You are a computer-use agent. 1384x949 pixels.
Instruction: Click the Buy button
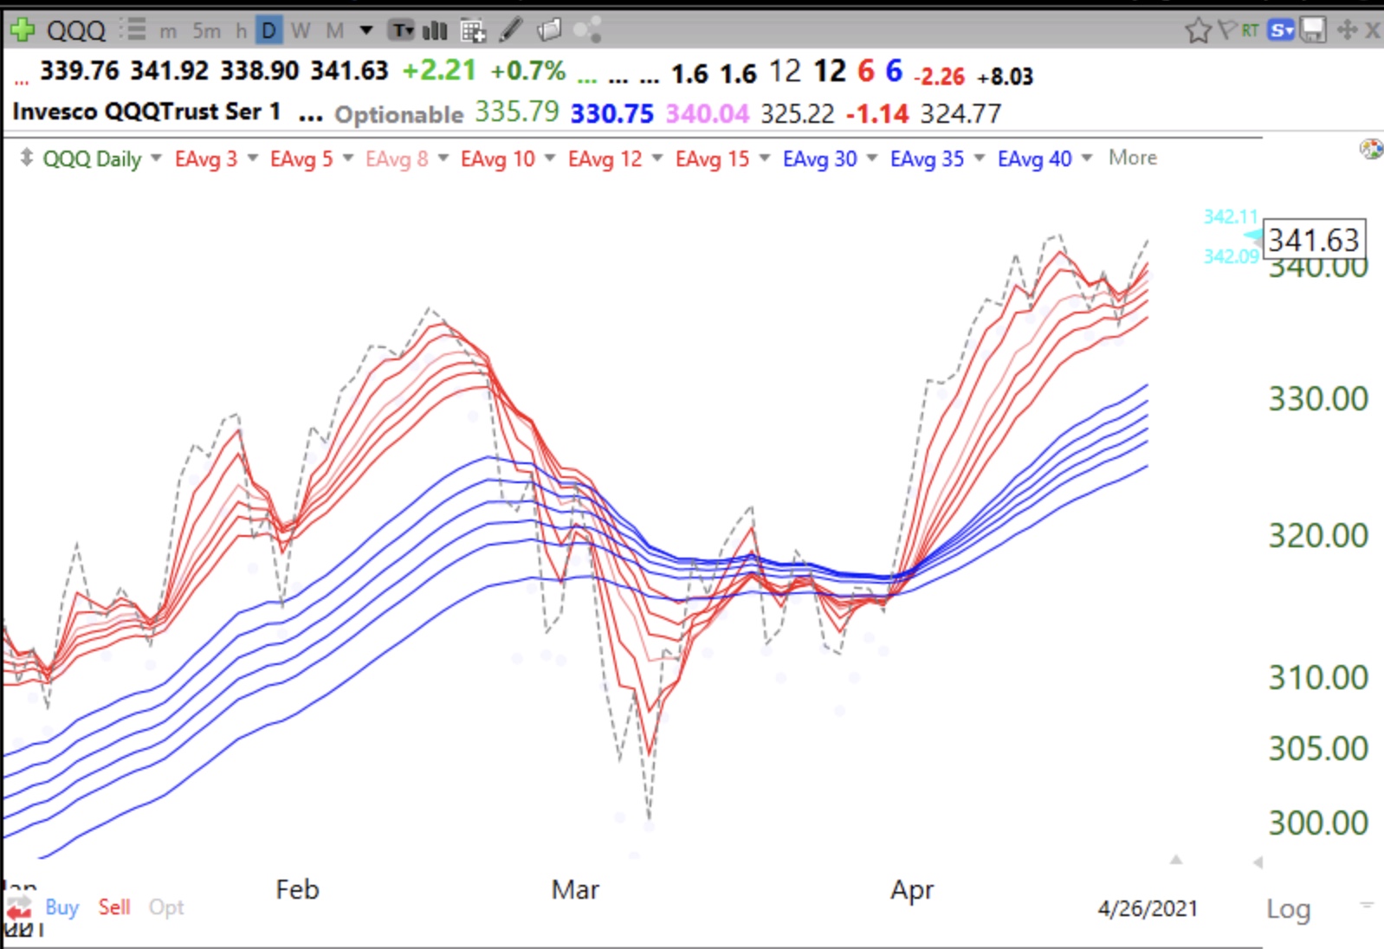(61, 907)
